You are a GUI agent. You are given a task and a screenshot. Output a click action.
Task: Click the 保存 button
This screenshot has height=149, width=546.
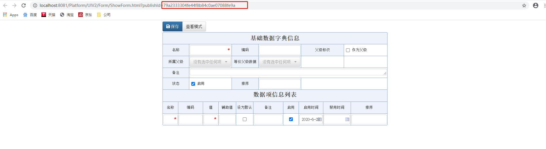172,26
